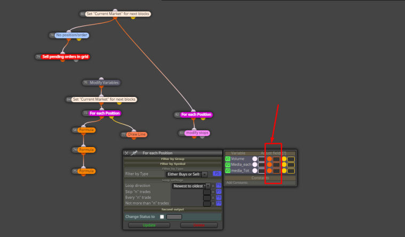The image size is (405, 237).
Task: Click orange circle in Media_each row
Action: click(270, 165)
